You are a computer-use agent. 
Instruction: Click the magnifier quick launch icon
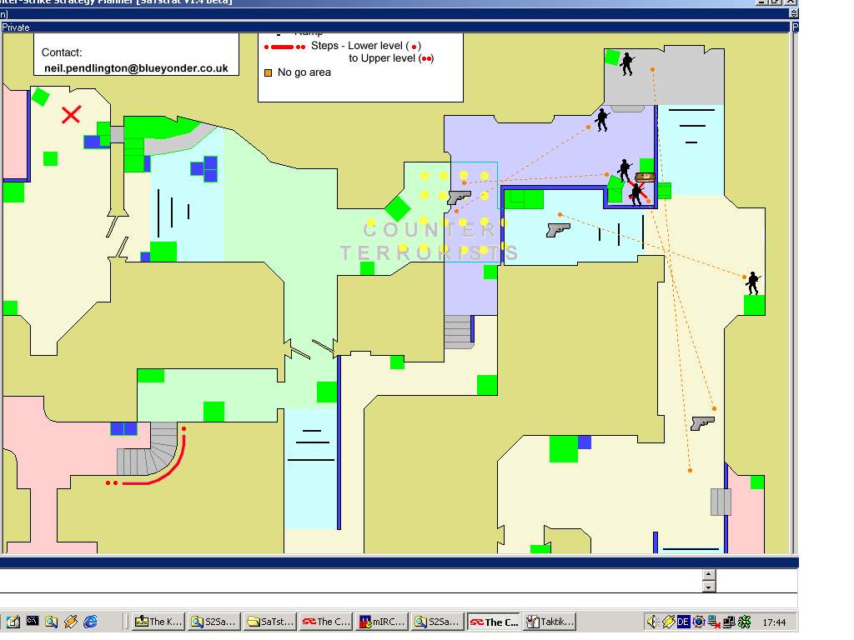pyautogui.click(x=51, y=621)
